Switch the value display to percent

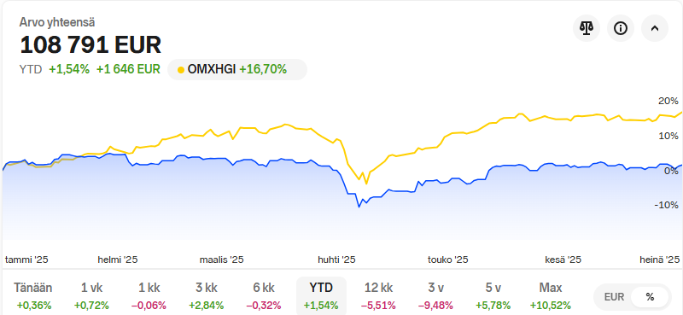(650, 297)
